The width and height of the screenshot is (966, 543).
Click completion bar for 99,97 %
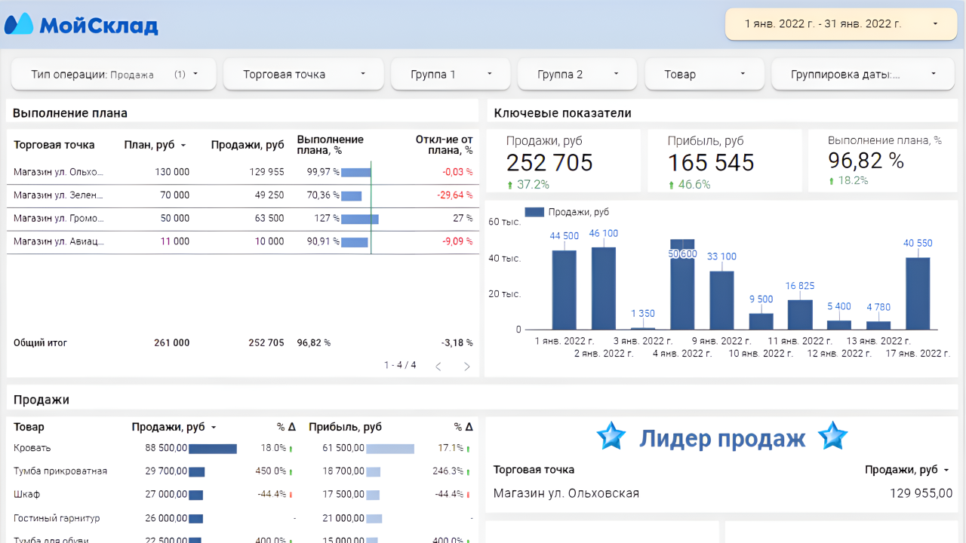pyautogui.click(x=356, y=172)
